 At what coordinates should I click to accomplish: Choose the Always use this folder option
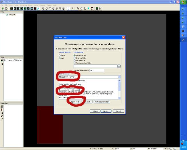[x=75, y=63]
